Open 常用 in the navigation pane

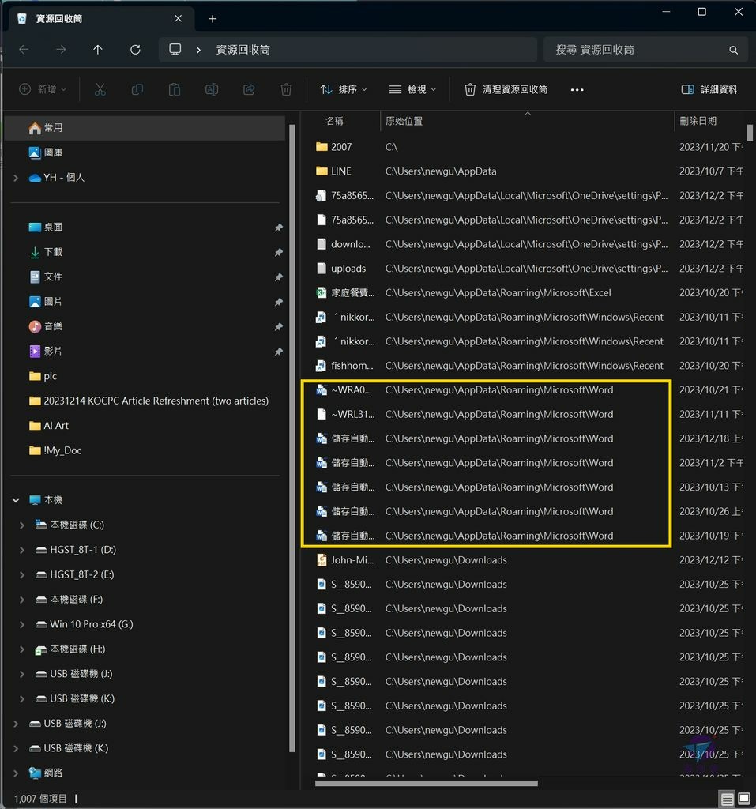coord(145,128)
